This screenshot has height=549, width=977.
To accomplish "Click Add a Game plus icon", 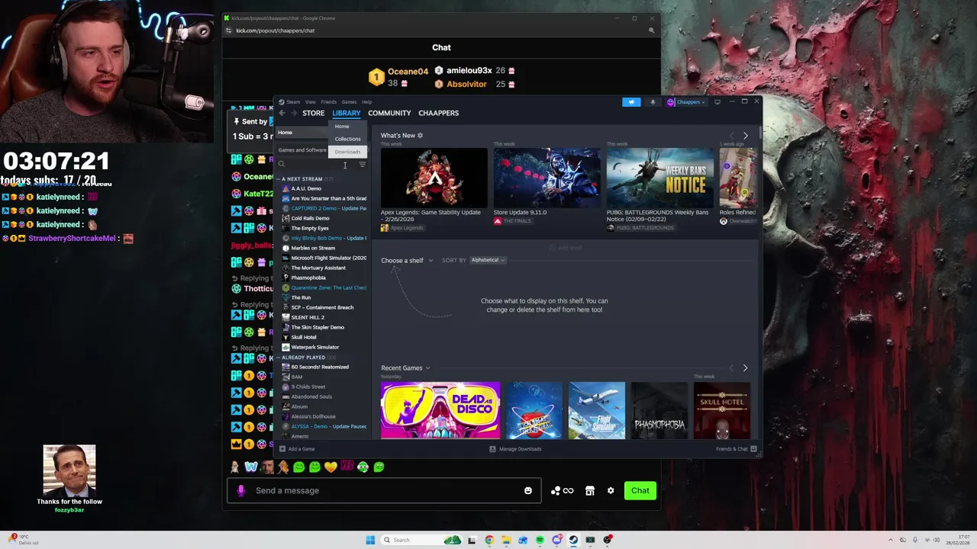I will coord(282,449).
